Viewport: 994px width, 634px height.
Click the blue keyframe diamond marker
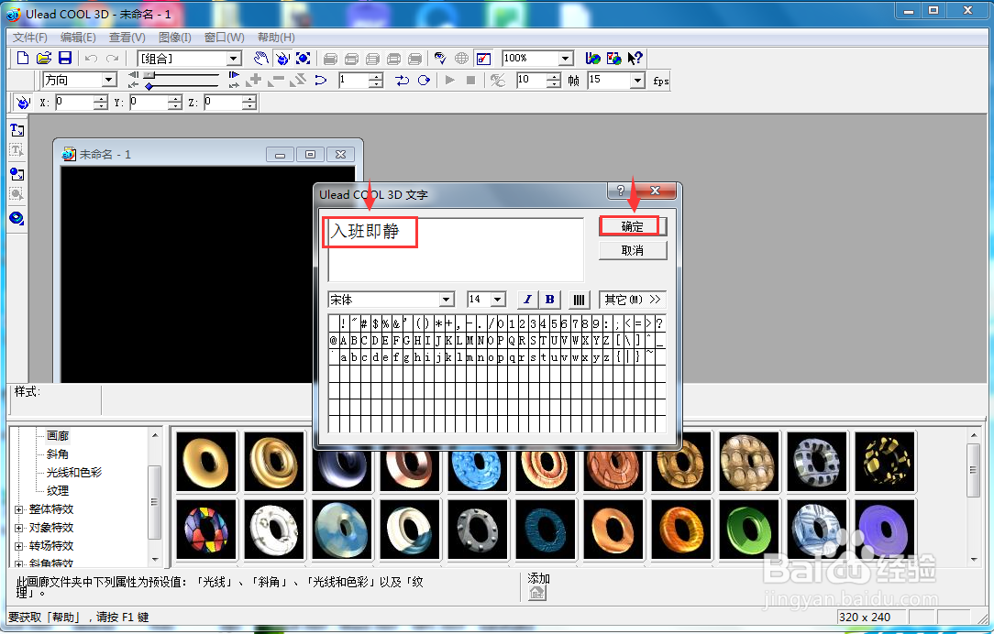click(x=149, y=86)
